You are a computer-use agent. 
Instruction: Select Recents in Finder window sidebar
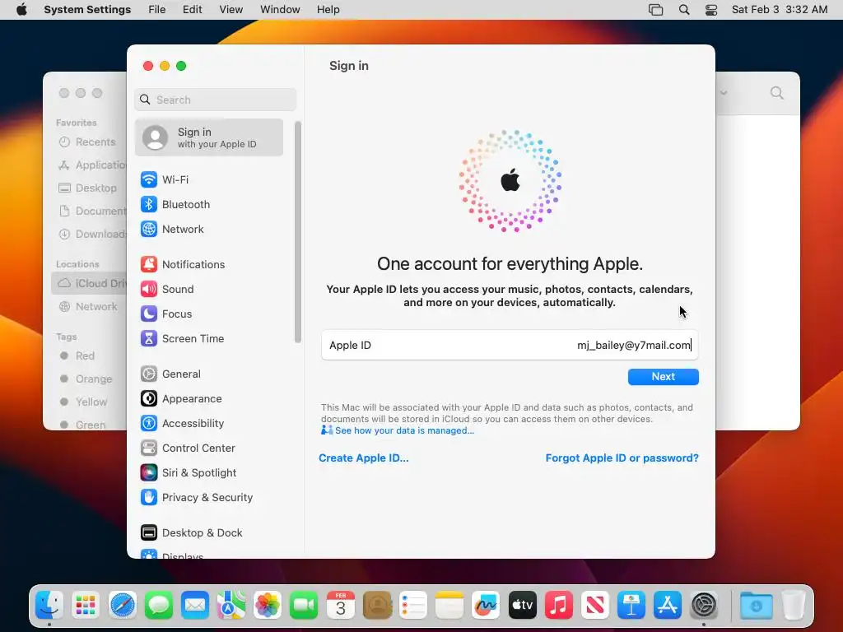coord(89,142)
